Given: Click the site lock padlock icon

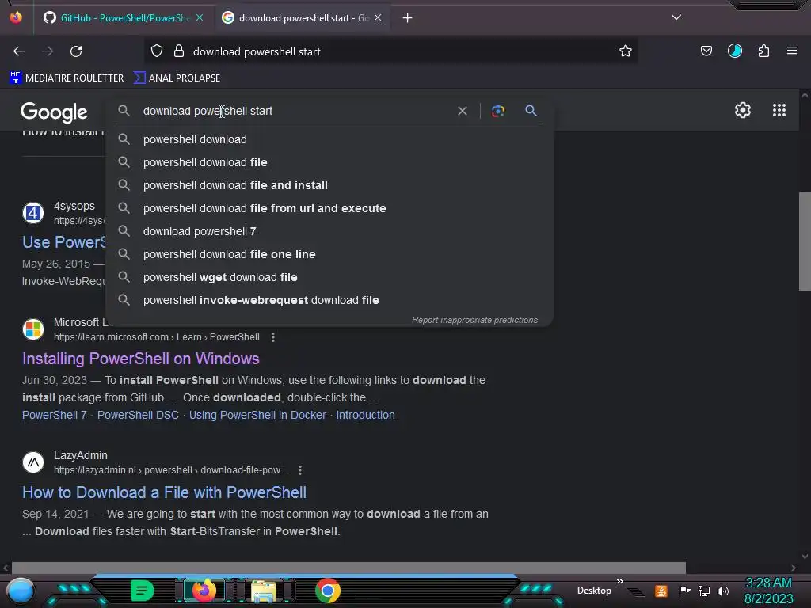Looking at the screenshot, I should click(179, 51).
